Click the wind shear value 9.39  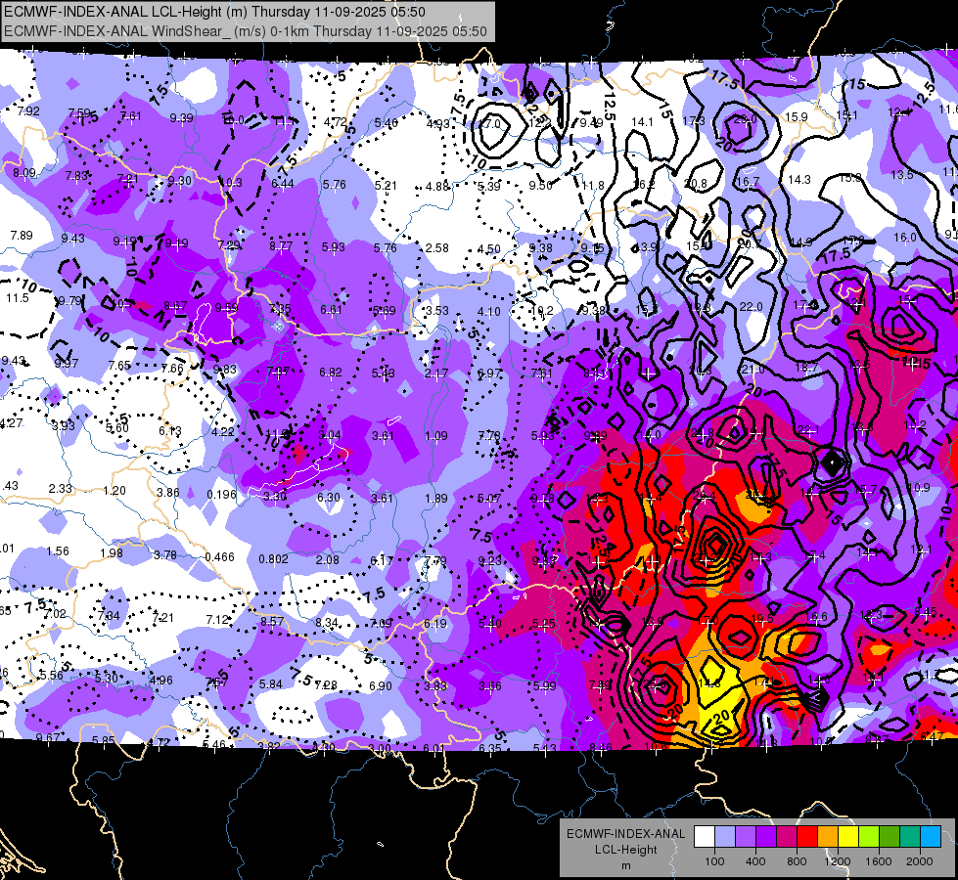(181, 118)
